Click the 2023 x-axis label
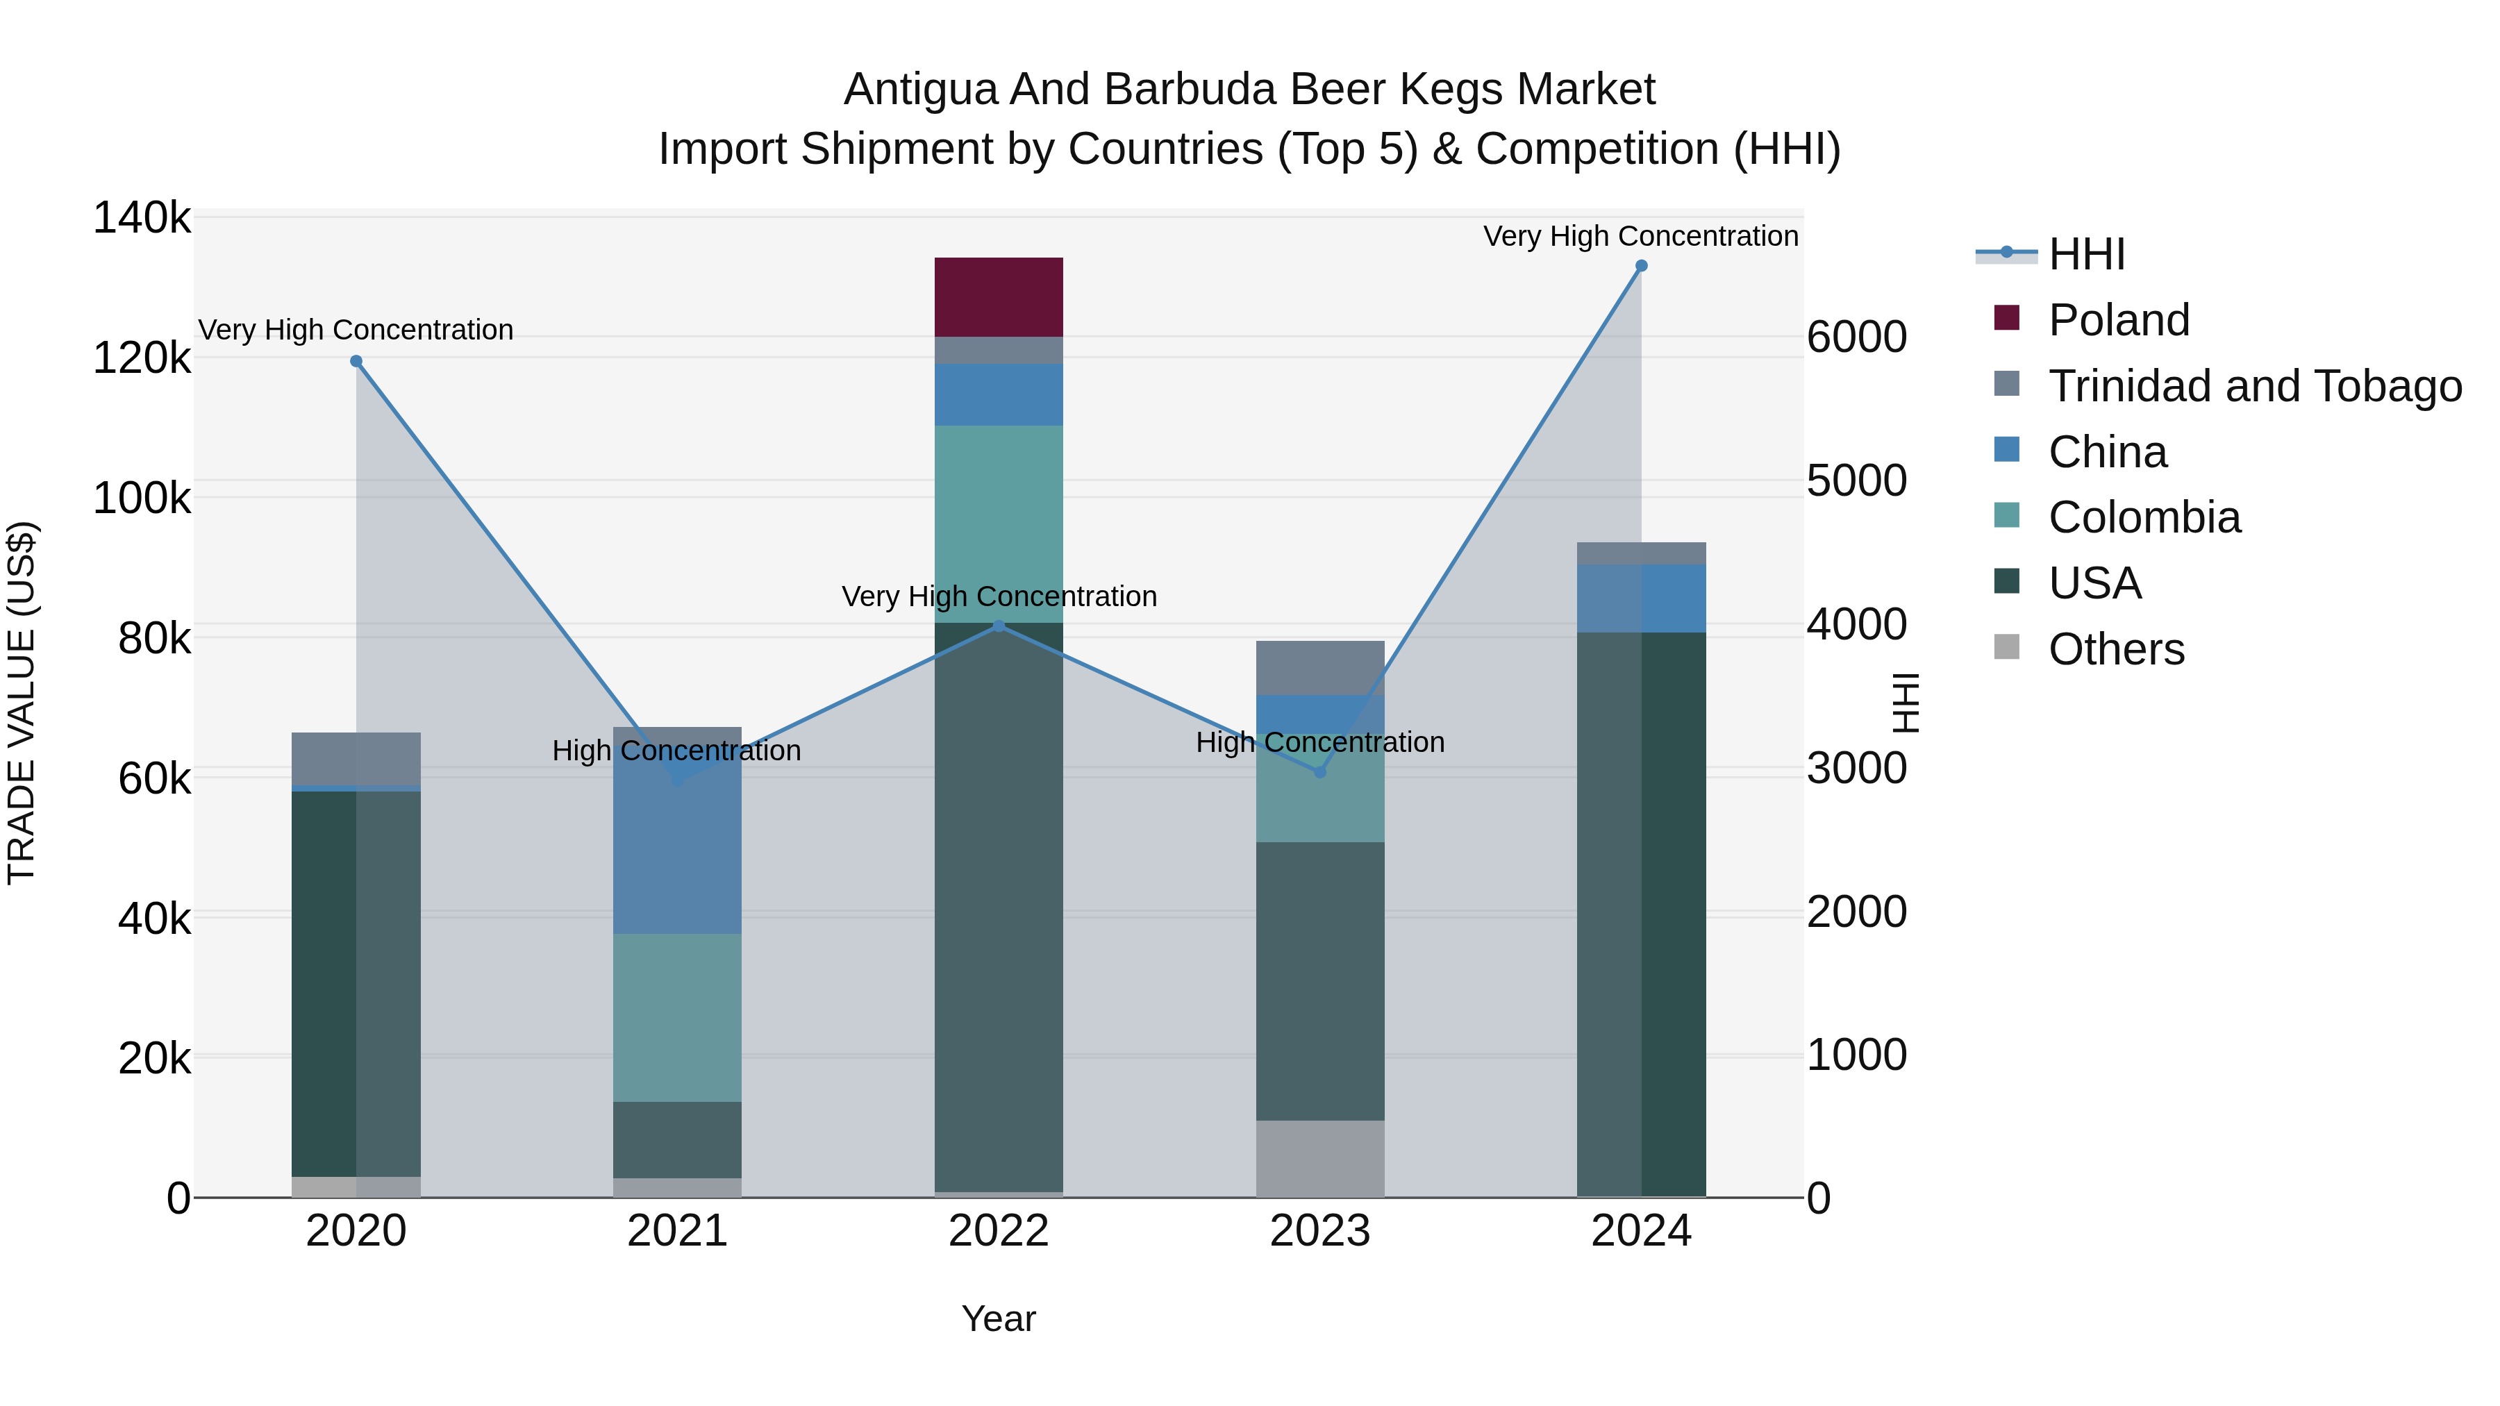Screen dimensions: 2500x1406 pos(1320,1231)
